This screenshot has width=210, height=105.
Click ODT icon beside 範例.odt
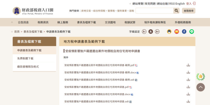coord(136,80)
